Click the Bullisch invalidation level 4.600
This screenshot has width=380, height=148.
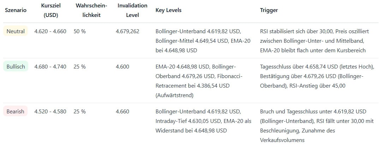pyautogui.click(x=123, y=66)
